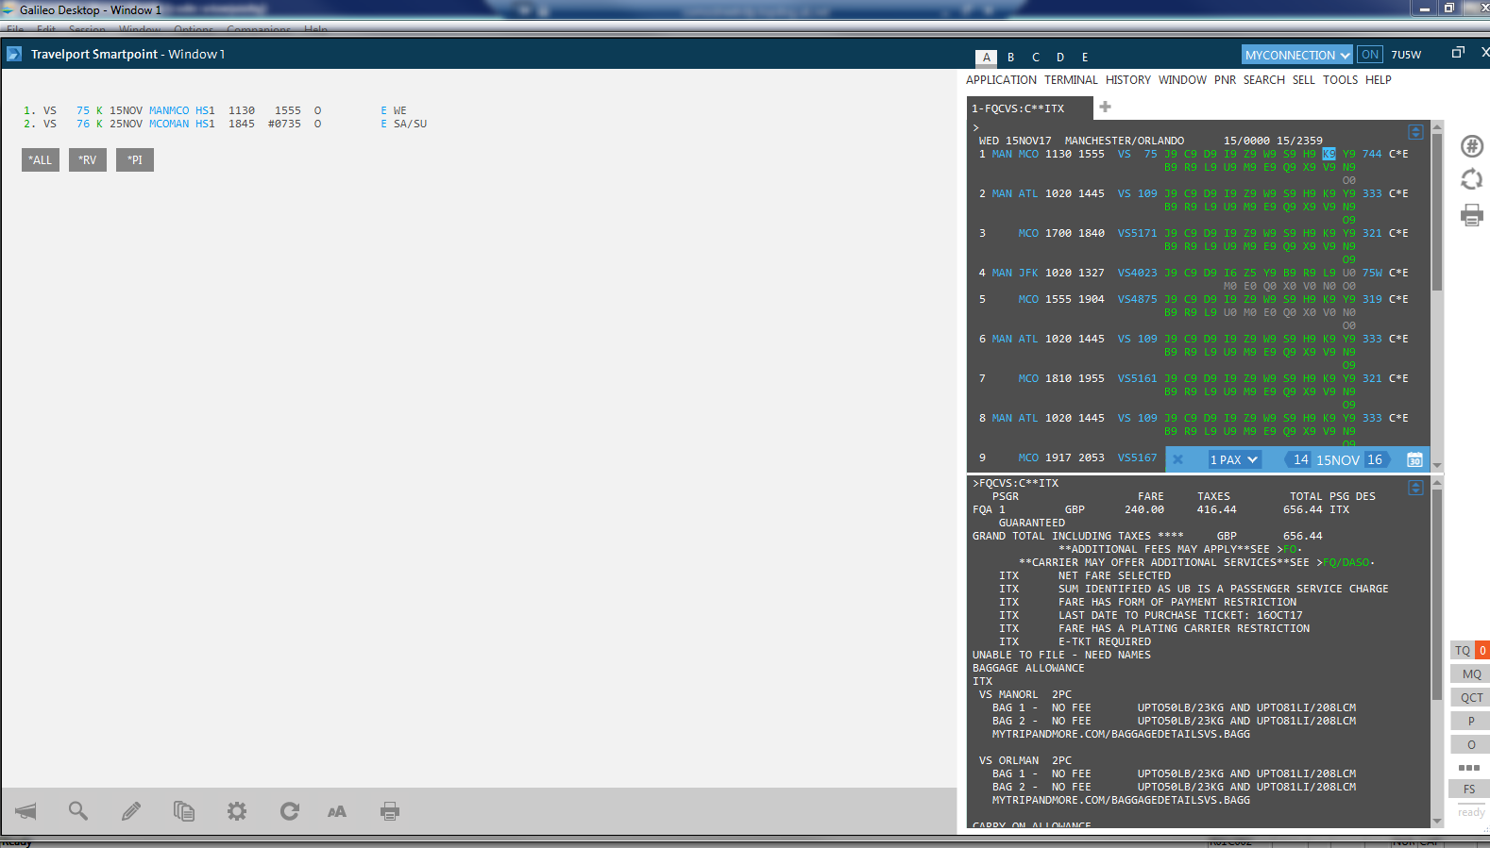Screen dimensions: 1490x848
Task: Click the *PI button
Action: [x=135, y=160]
